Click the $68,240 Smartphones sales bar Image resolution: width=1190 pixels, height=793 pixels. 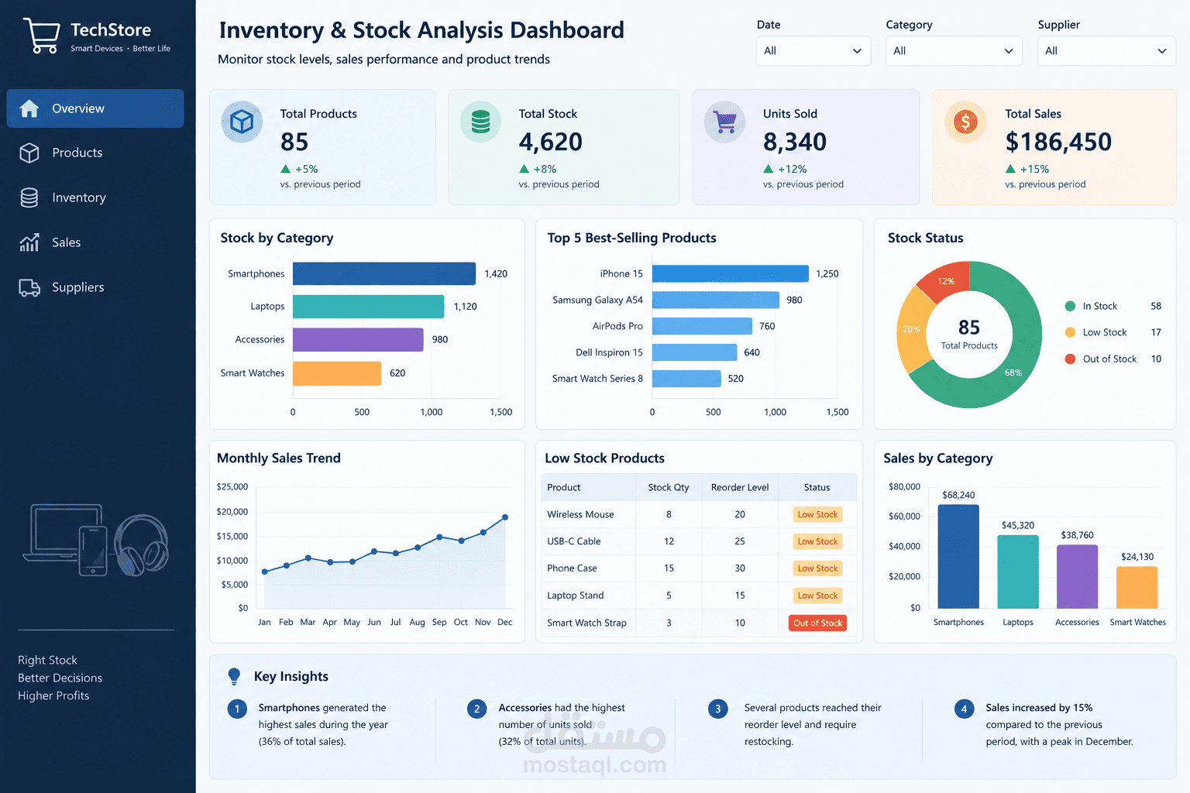click(958, 557)
